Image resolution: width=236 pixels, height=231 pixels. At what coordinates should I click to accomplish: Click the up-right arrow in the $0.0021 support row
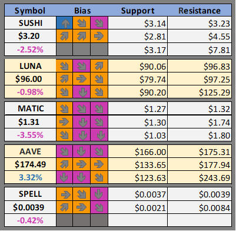[x=64, y=207]
